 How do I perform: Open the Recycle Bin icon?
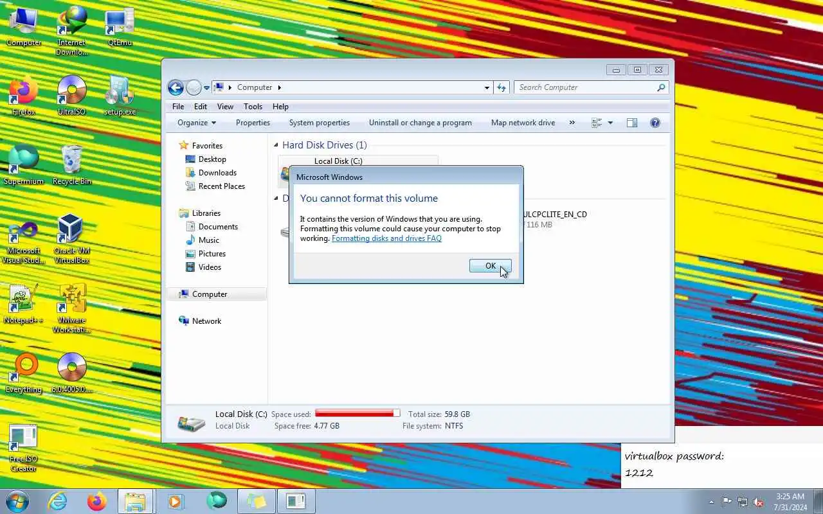pos(71,166)
